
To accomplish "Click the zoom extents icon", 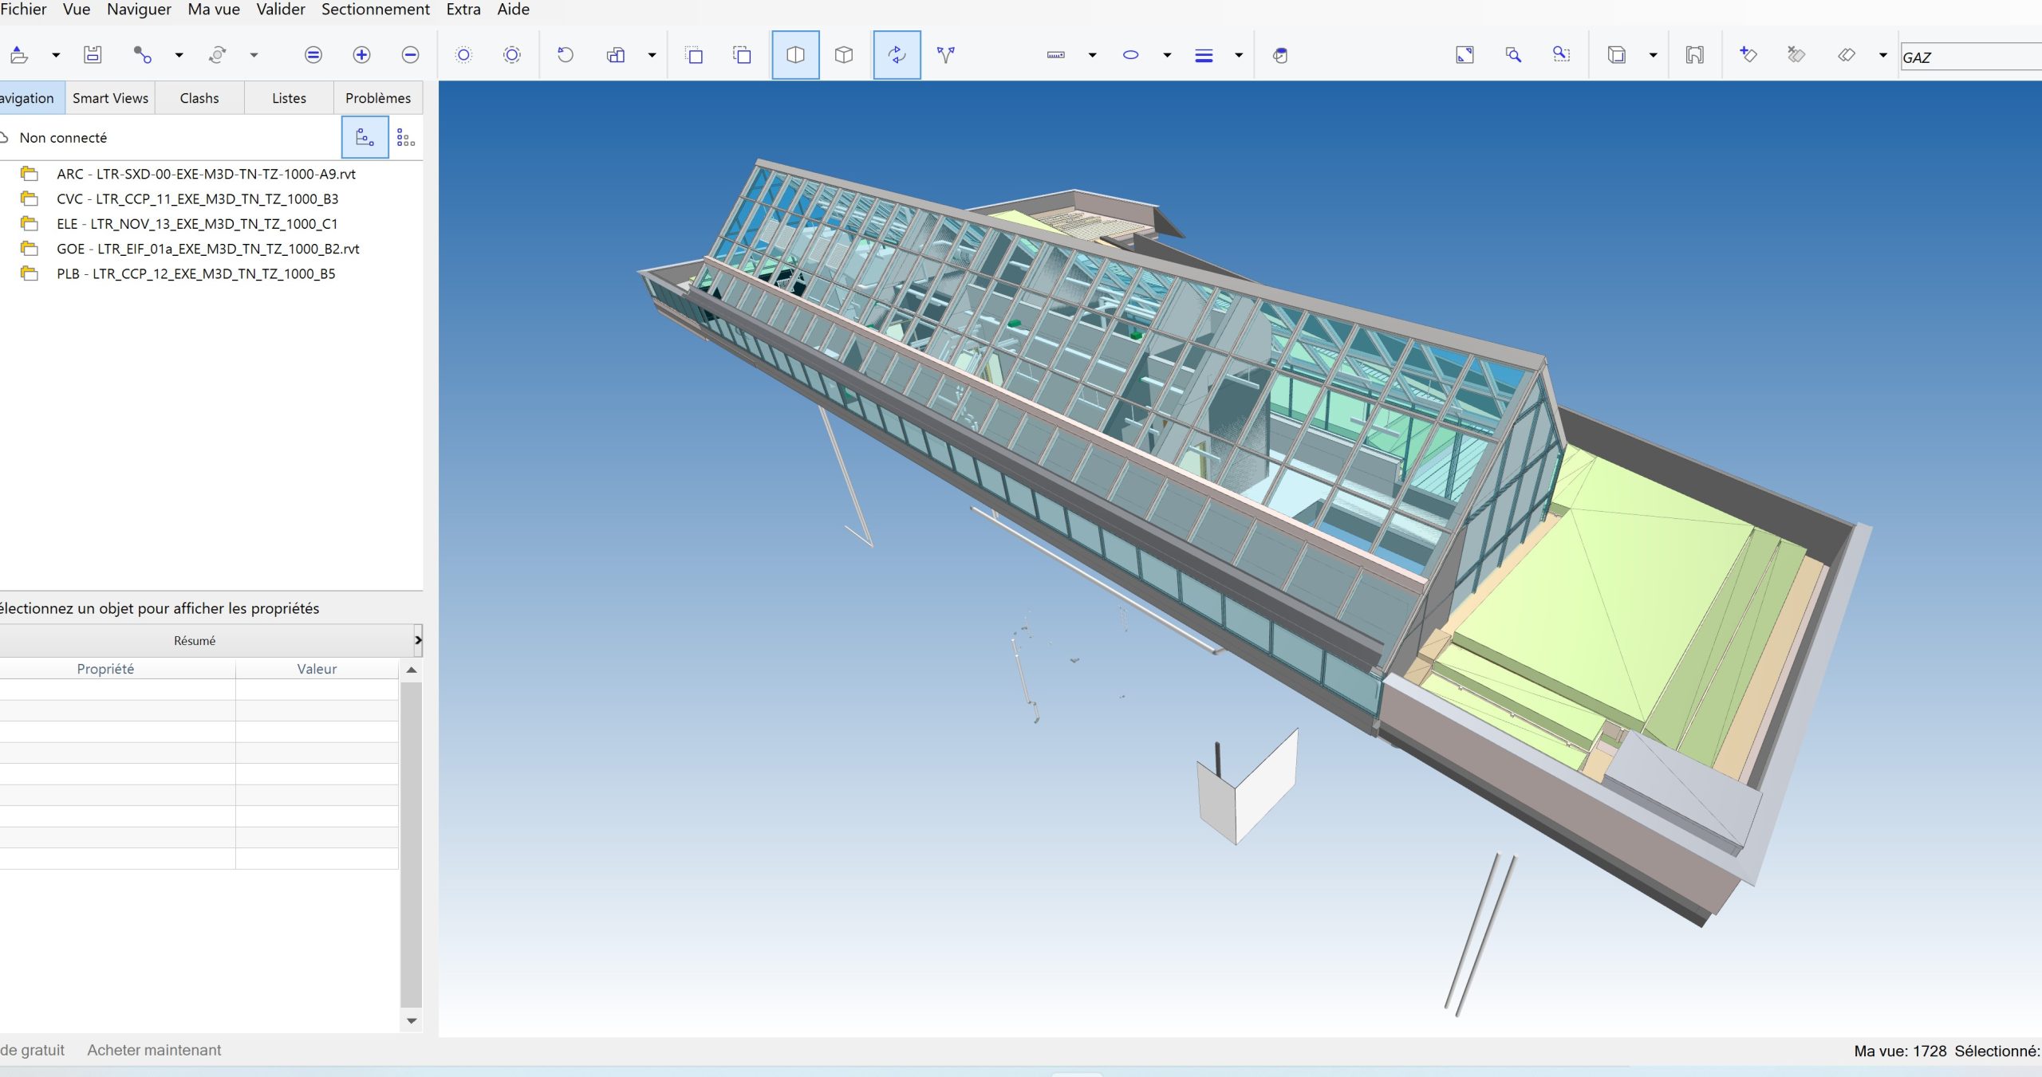I will click(1465, 55).
